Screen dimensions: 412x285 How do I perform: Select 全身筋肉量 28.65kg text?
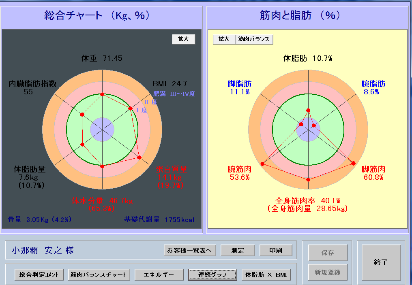308,208
